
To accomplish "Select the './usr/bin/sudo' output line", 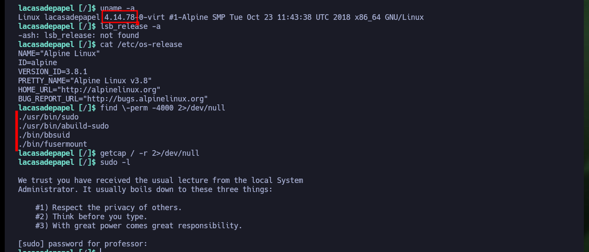I will [48, 117].
